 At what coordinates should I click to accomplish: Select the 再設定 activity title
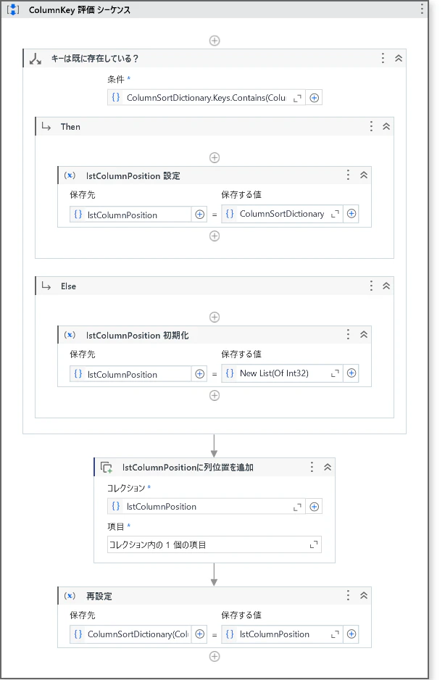[x=99, y=597]
